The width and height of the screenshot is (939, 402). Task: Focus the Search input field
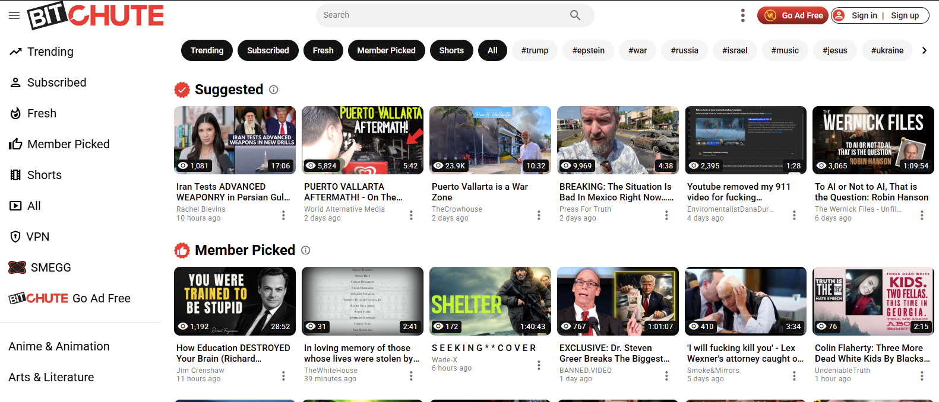point(442,15)
